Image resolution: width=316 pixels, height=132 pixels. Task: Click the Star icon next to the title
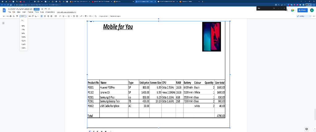pos(42,9)
